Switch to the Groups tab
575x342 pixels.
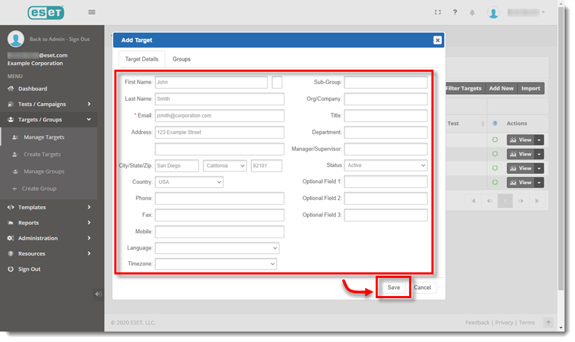tap(181, 59)
